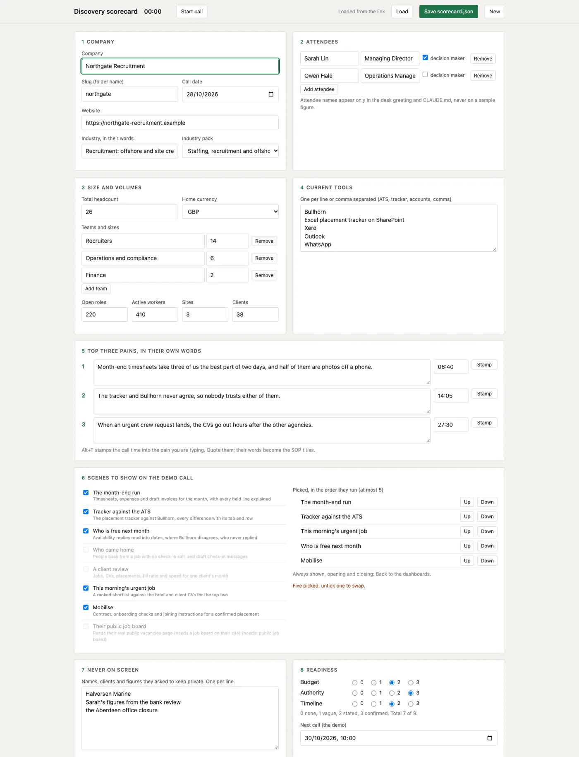Viewport: 579px width, 757px height.
Task: Click the Never on screen text area
Action: point(180,718)
